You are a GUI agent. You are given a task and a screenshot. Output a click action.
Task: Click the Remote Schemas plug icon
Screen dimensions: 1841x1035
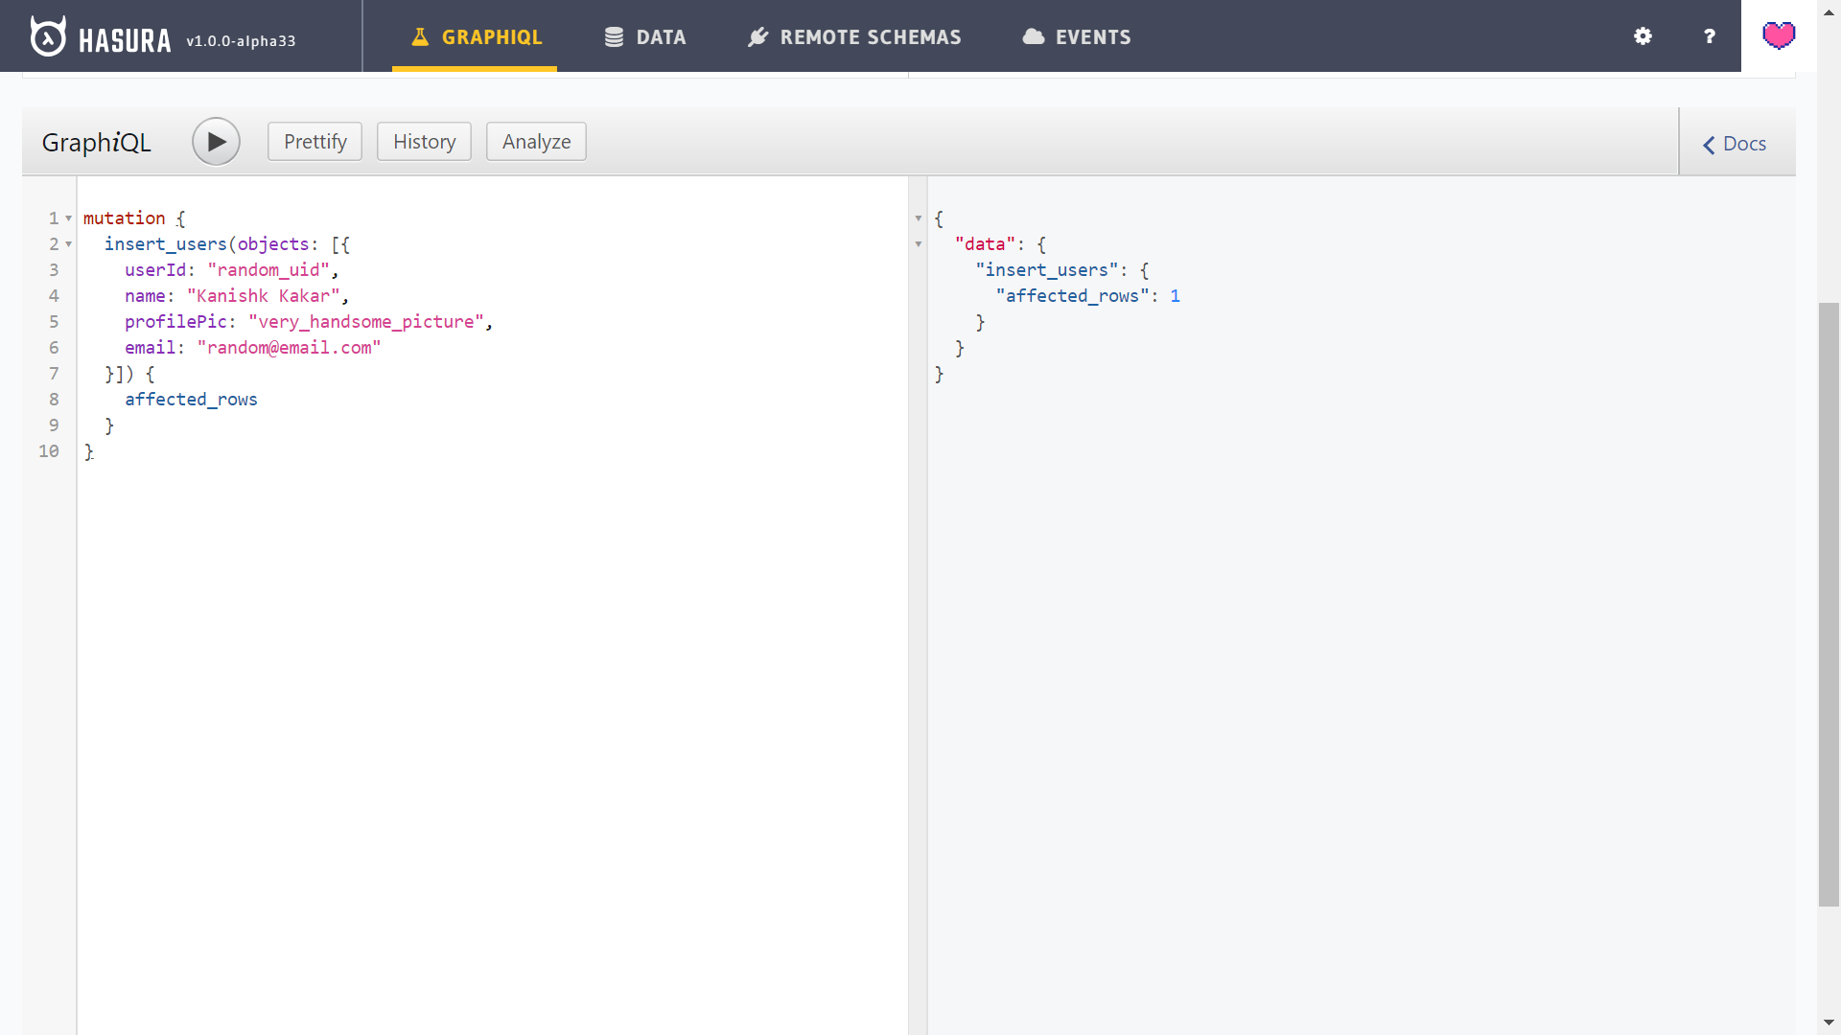pos(757,37)
